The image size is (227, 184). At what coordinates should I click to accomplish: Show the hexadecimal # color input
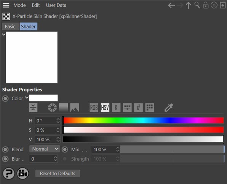(138, 107)
